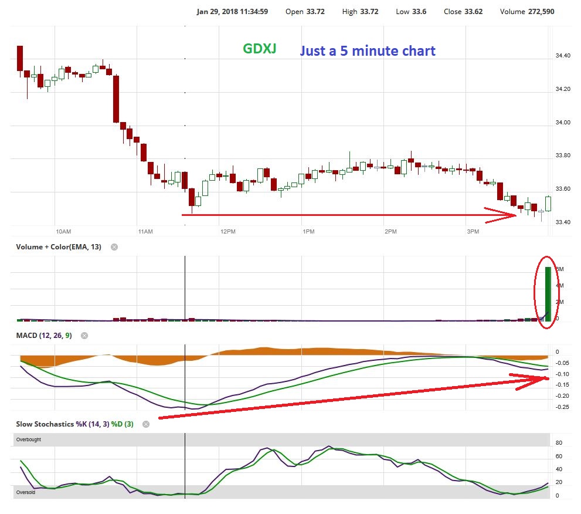Click the 33.60 price axis label

click(563, 189)
